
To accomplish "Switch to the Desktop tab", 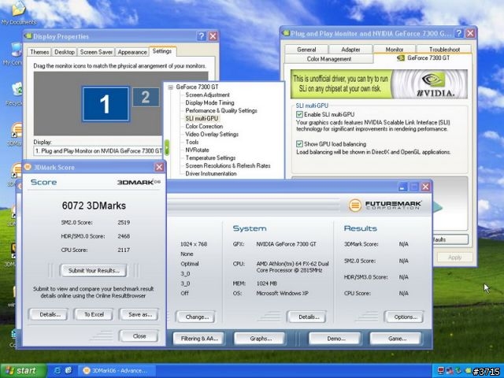I will coord(65,52).
